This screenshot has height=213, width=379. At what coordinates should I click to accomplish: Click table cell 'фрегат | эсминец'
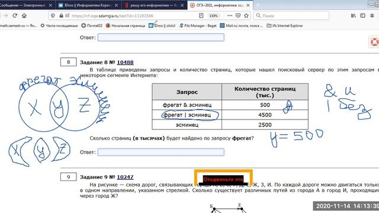pos(187,115)
